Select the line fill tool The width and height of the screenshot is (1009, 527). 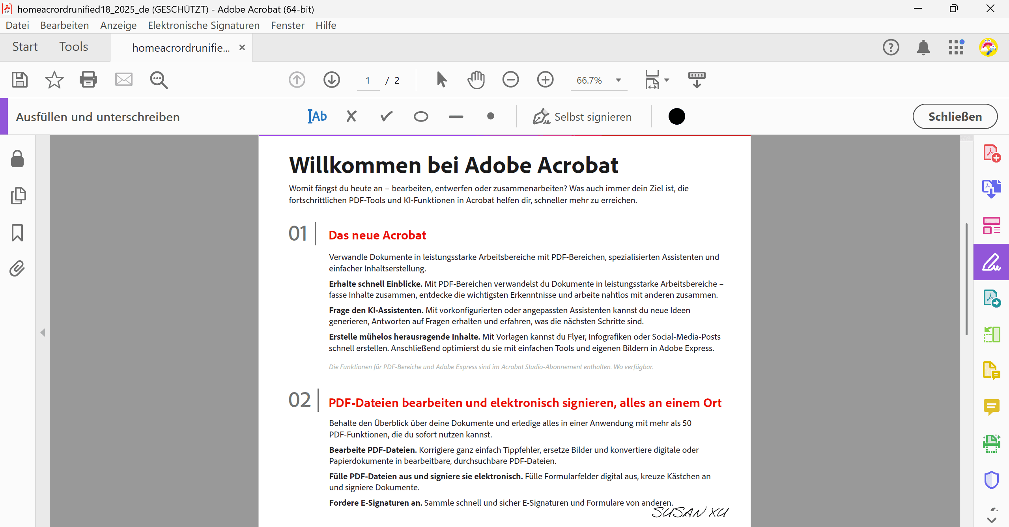(x=456, y=117)
